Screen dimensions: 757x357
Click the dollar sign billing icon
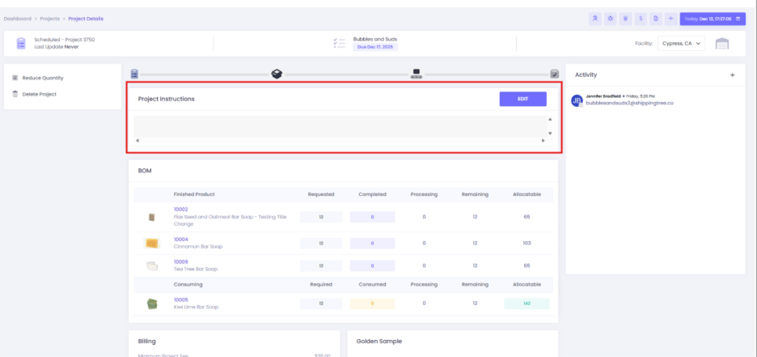[641, 19]
